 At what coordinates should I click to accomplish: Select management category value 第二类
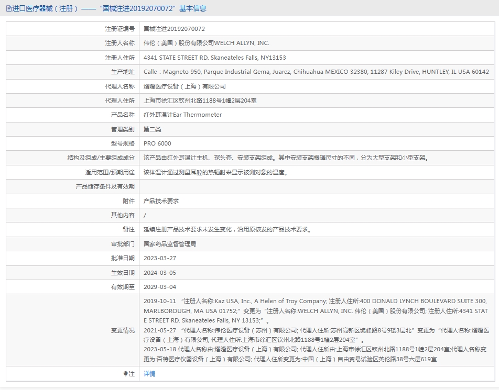[153, 129]
